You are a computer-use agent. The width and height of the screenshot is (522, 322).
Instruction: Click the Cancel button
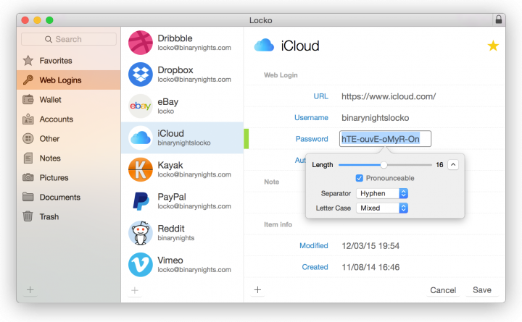pos(442,290)
